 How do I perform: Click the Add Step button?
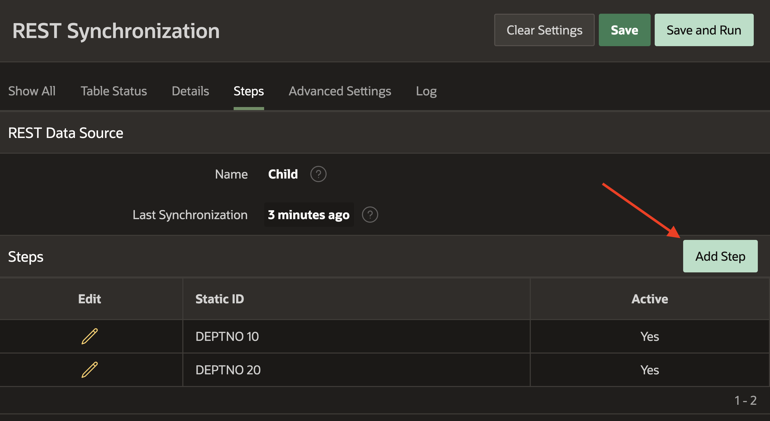720,256
